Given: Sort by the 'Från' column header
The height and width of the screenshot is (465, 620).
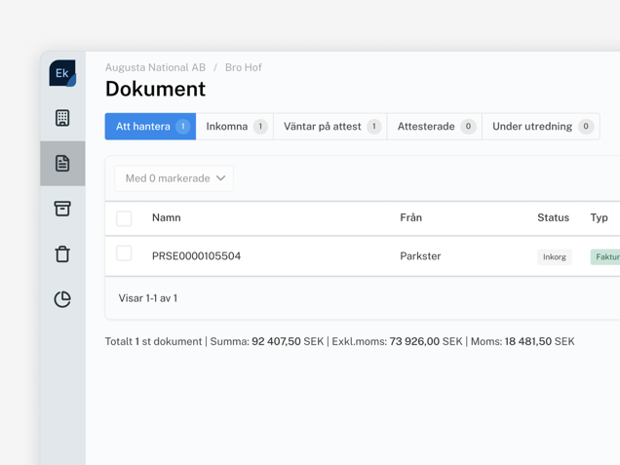Looking at the screenshot, I should [x=410, y=217].
